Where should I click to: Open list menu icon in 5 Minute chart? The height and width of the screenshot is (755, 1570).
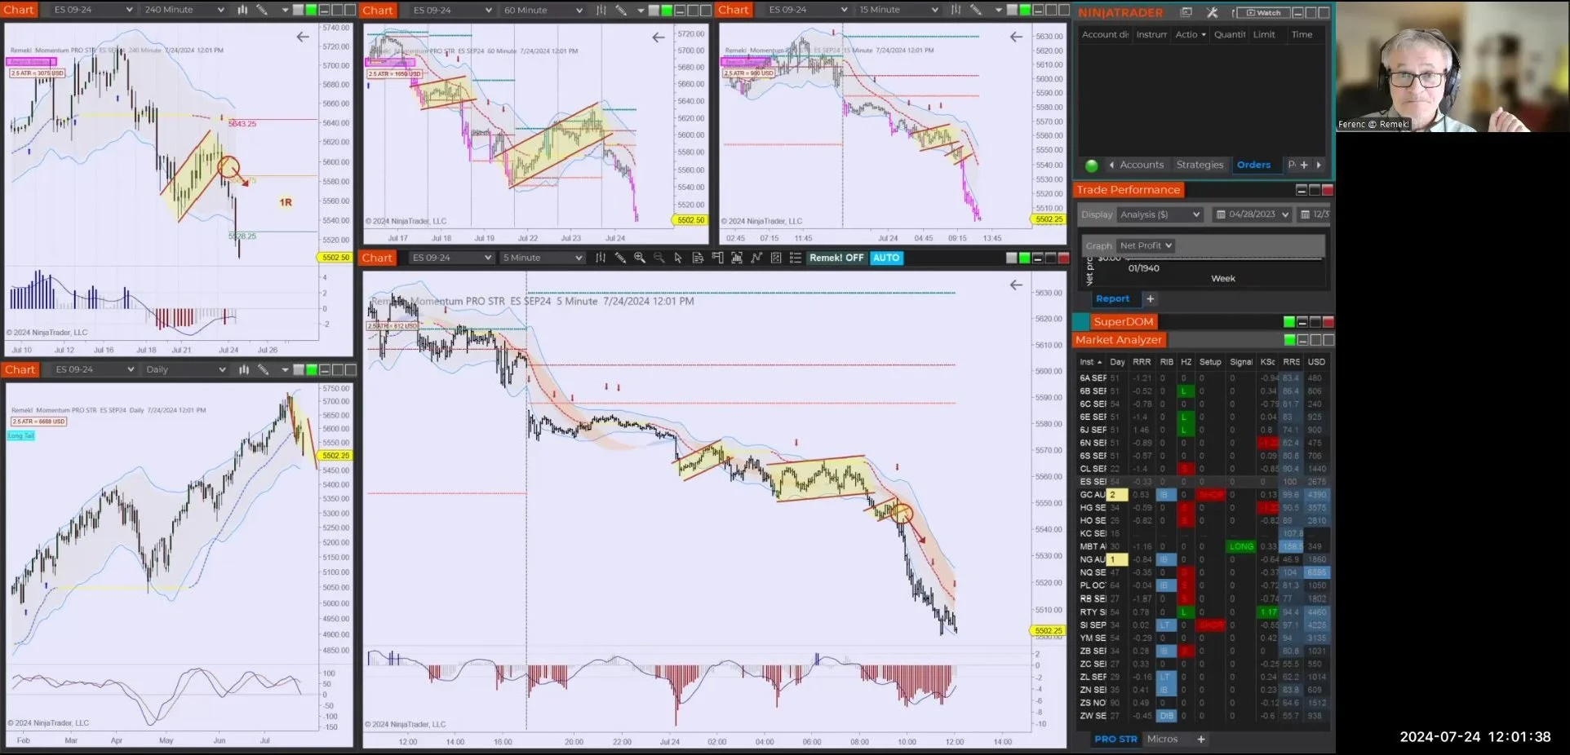pyautogui.click(x=796, y=258)
